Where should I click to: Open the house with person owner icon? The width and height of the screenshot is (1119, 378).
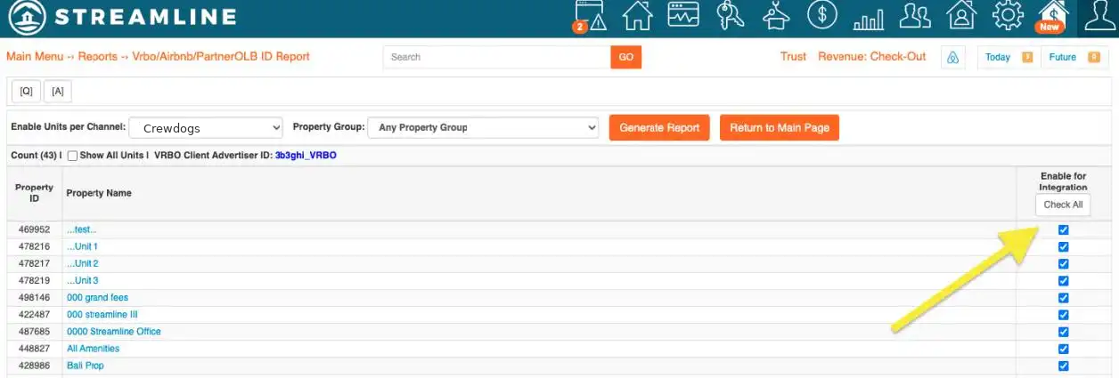point(961,16)
